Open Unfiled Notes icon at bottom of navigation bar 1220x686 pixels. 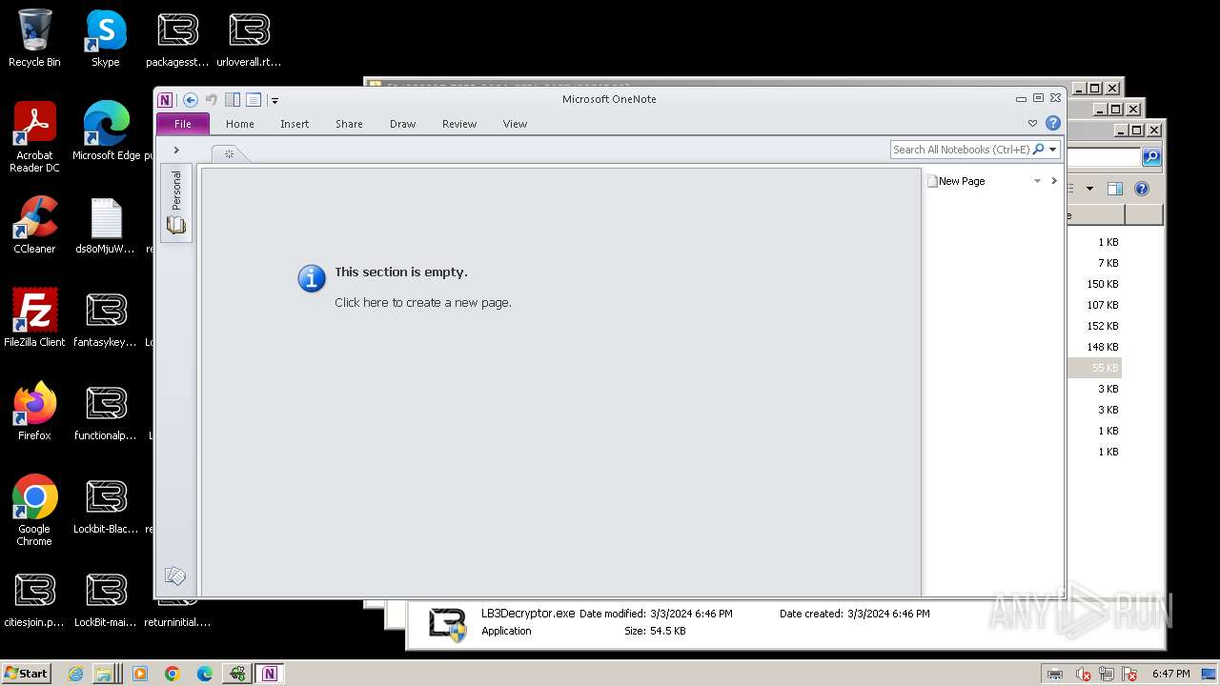click(x=175, y=575)
